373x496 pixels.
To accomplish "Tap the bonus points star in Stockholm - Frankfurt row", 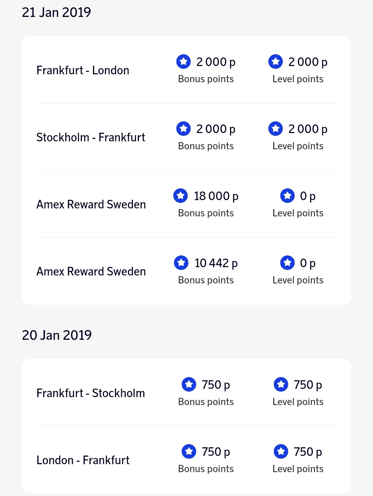I will point(183,129).
